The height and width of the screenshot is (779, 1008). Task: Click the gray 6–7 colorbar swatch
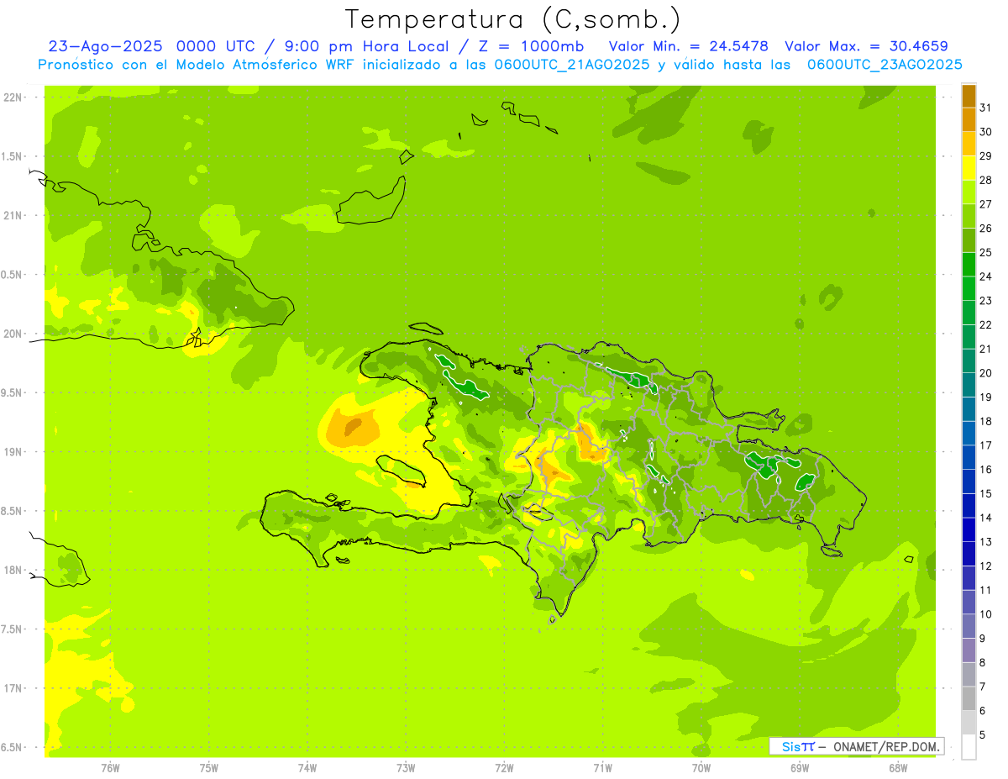(969, 698)
